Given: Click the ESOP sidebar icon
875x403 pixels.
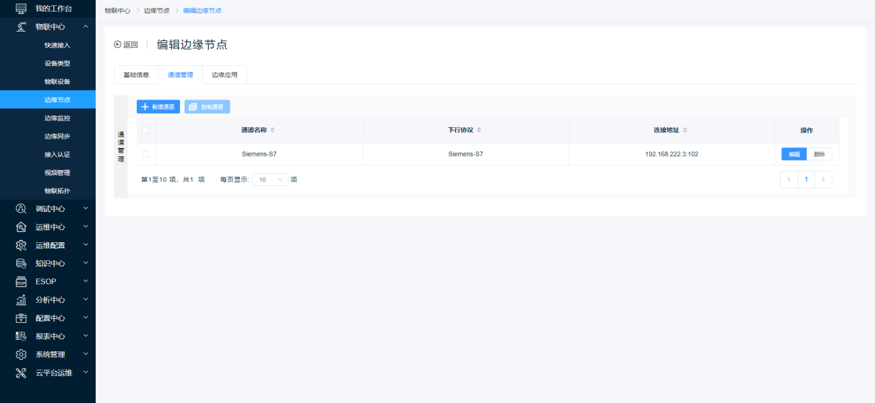Looking at the screenshot, I should (x=21, y=282).
